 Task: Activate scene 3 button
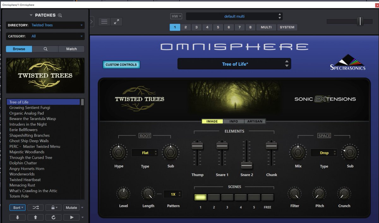(227, 197)
